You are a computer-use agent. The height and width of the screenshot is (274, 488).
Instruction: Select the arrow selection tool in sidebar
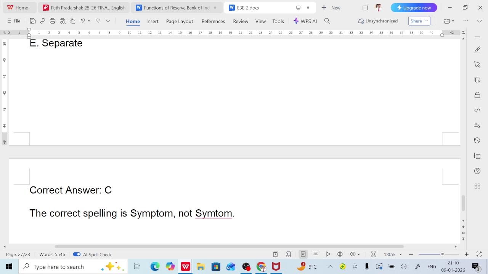click(x=477, y=65)
